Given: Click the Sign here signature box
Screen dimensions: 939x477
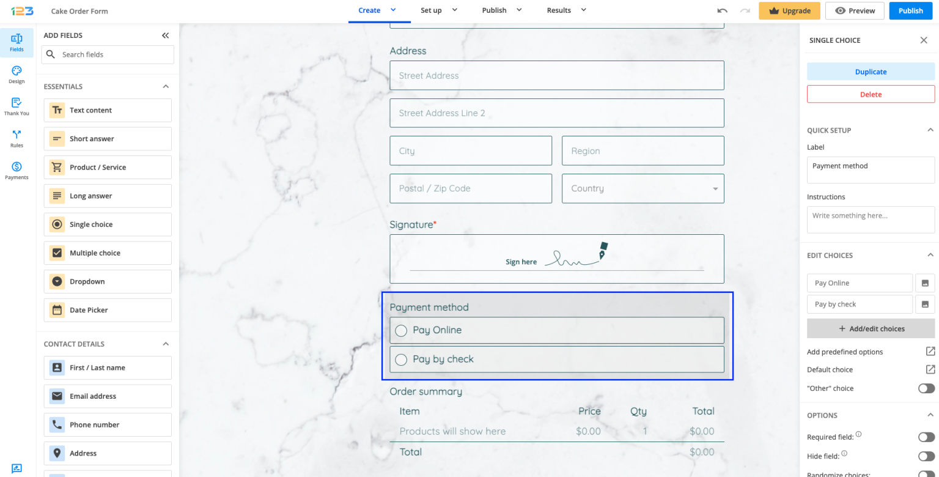Looking at the screenshot, I should [557, 259].
